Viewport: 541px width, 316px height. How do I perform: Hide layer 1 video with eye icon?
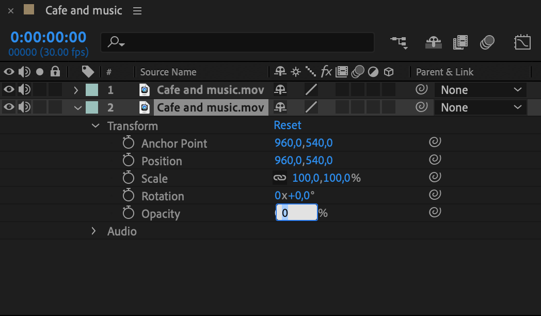pos(9,90)
